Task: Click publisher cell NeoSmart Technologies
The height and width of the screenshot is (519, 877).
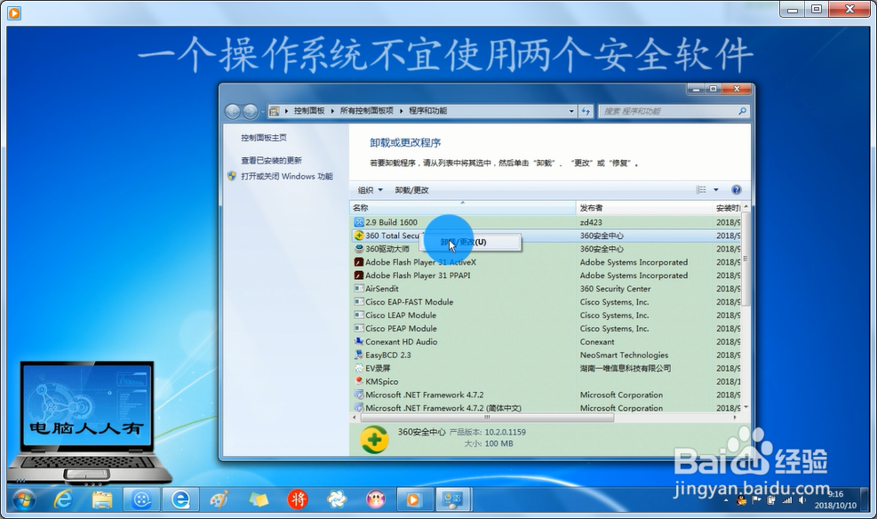Action: (x=624, y=355)
